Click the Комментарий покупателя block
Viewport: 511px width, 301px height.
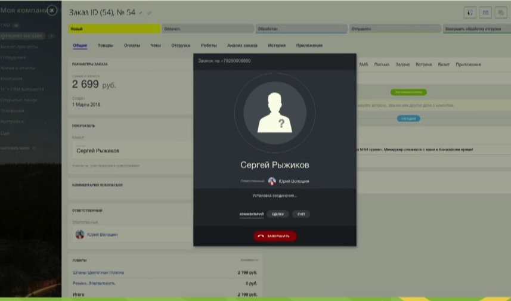coord(131,188)
